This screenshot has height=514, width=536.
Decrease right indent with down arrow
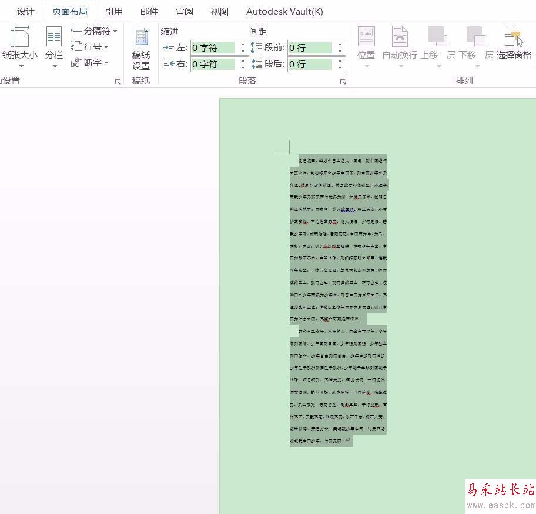click(x=243, y=67)
